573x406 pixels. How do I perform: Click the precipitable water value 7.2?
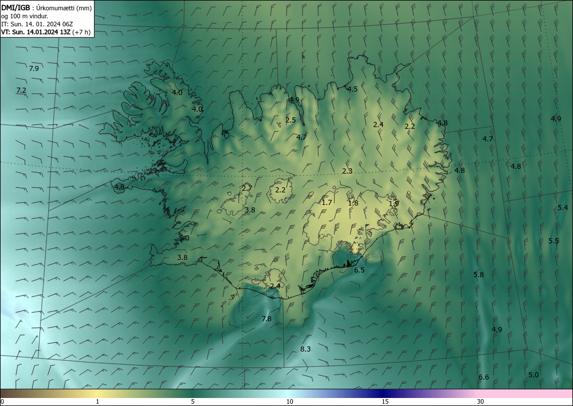click(21, 90)
